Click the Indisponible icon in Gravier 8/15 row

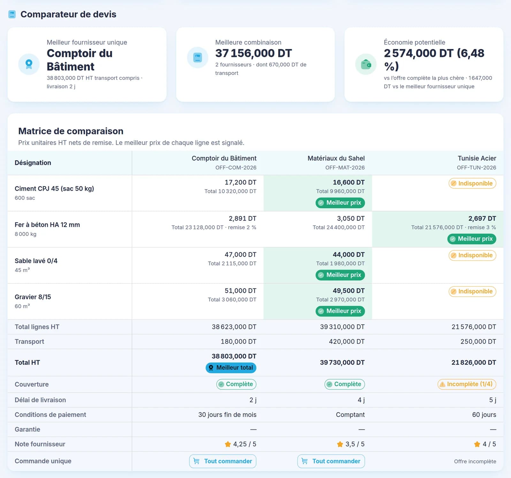[453, 291]
